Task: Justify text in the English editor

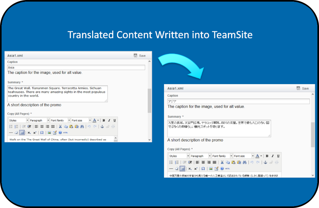Action: click(53, 126)
